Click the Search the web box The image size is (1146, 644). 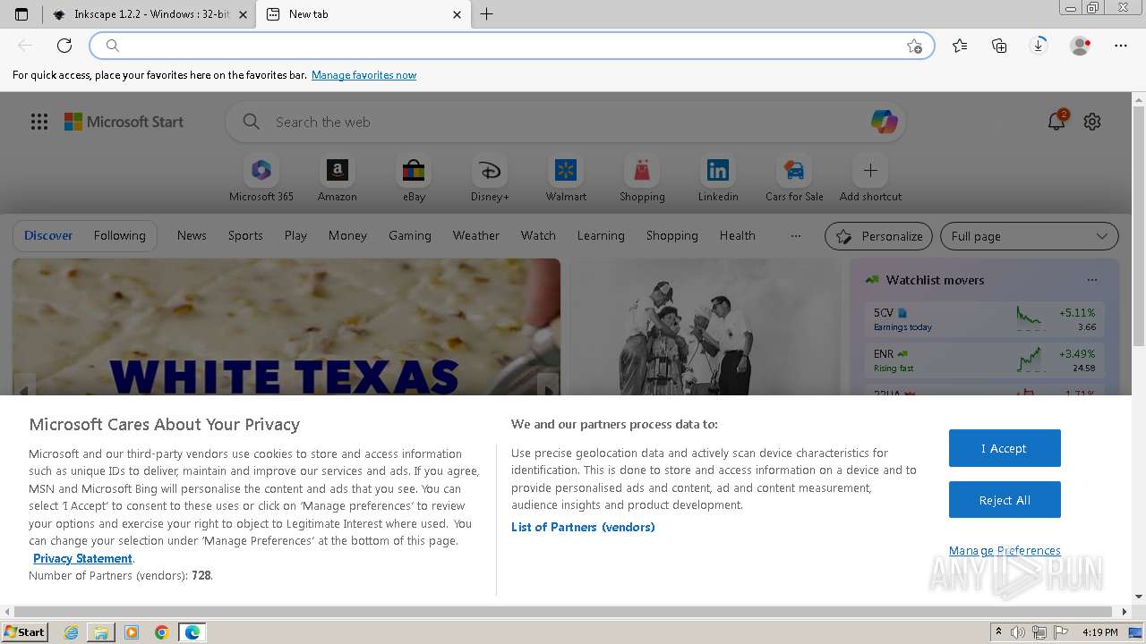[x=565, y=122]
